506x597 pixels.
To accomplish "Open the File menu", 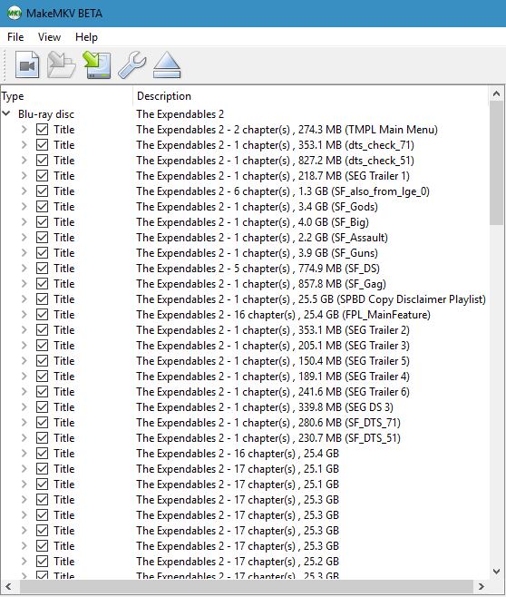I will point(15,37).
